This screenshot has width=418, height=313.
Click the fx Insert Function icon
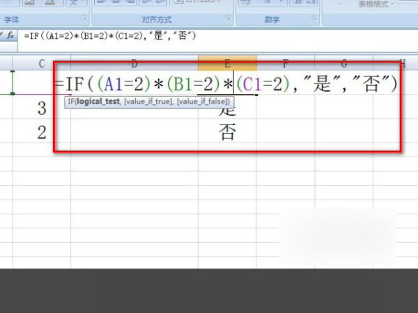click(10, 35)
